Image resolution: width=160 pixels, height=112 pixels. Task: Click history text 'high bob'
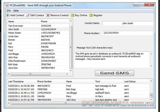100,89
